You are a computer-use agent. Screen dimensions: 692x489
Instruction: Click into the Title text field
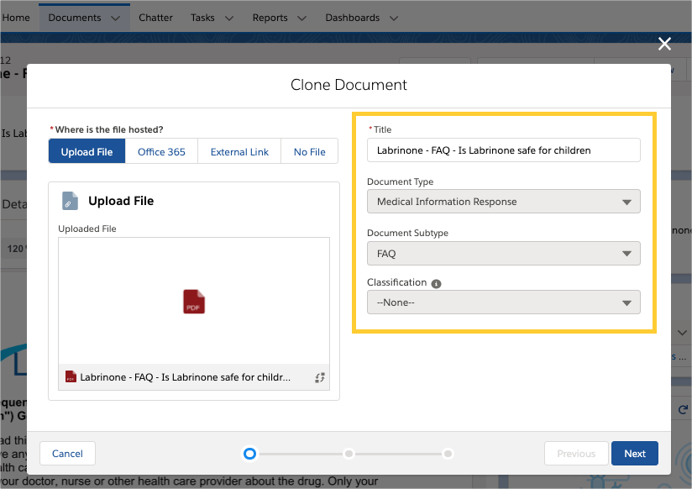click(503, 150)
